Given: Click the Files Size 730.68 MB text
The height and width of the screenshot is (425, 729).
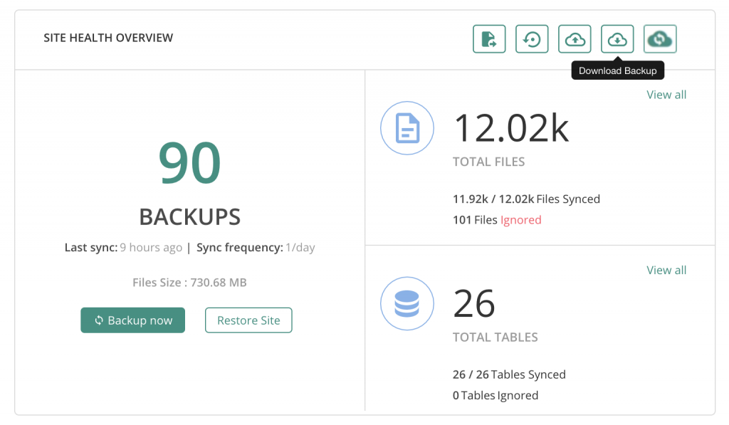Looking at the screenshot, I should click(x=189, y=282).
